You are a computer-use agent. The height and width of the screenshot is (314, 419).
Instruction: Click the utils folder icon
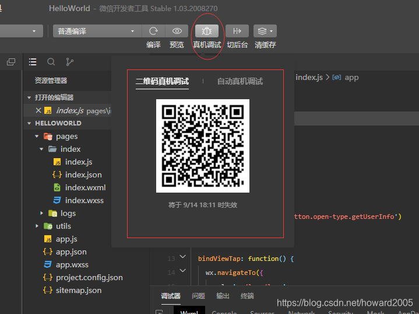pyautogui.click(x=48, y=226)
